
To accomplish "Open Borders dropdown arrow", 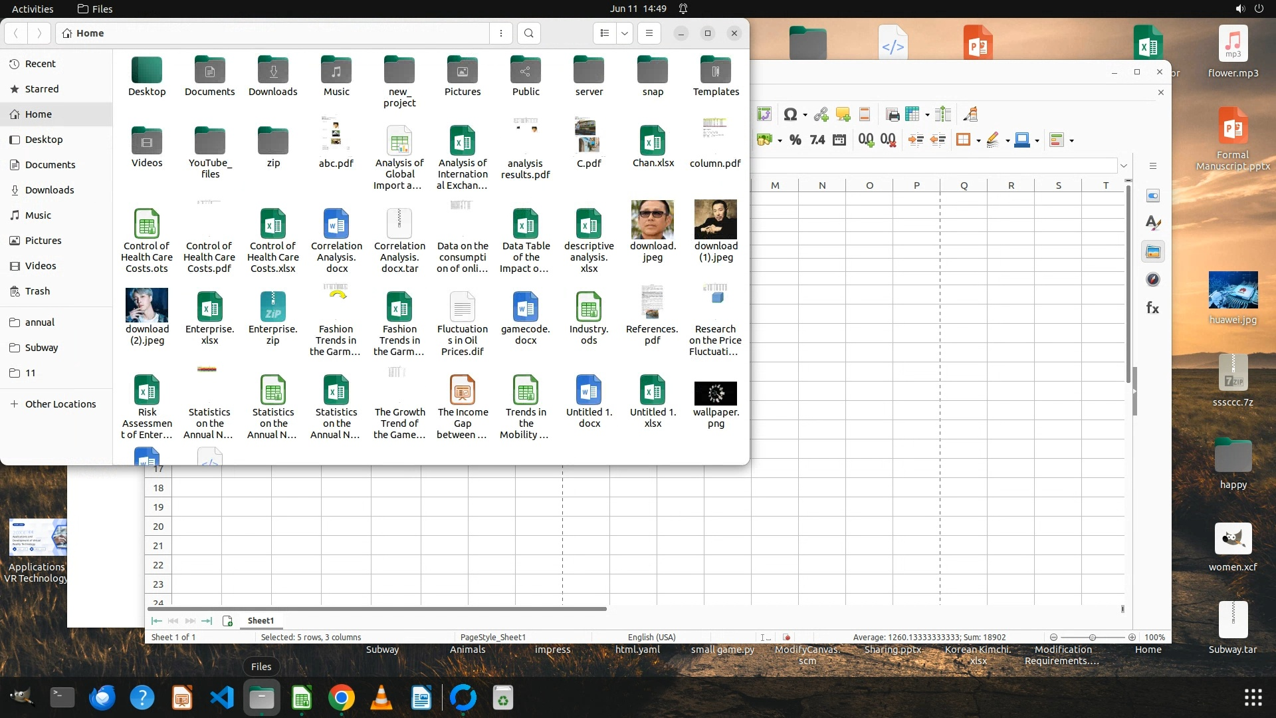I will (978, 140).
